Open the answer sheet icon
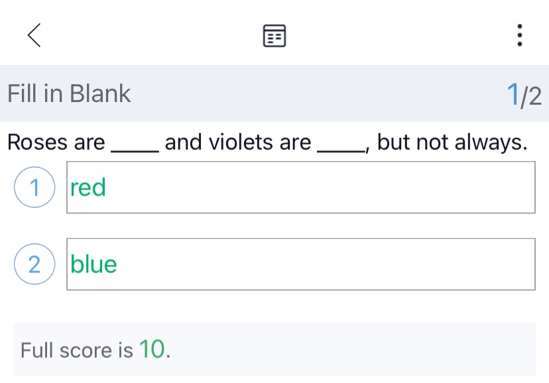 pos(274,36)
